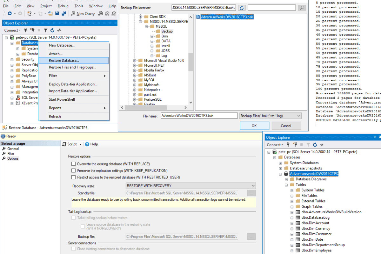The width and height of the screenshot is (381, 254).
Task: Click the Help icon in Restore Database dialog
Action: pyautogui.click(x=87, y=144)
